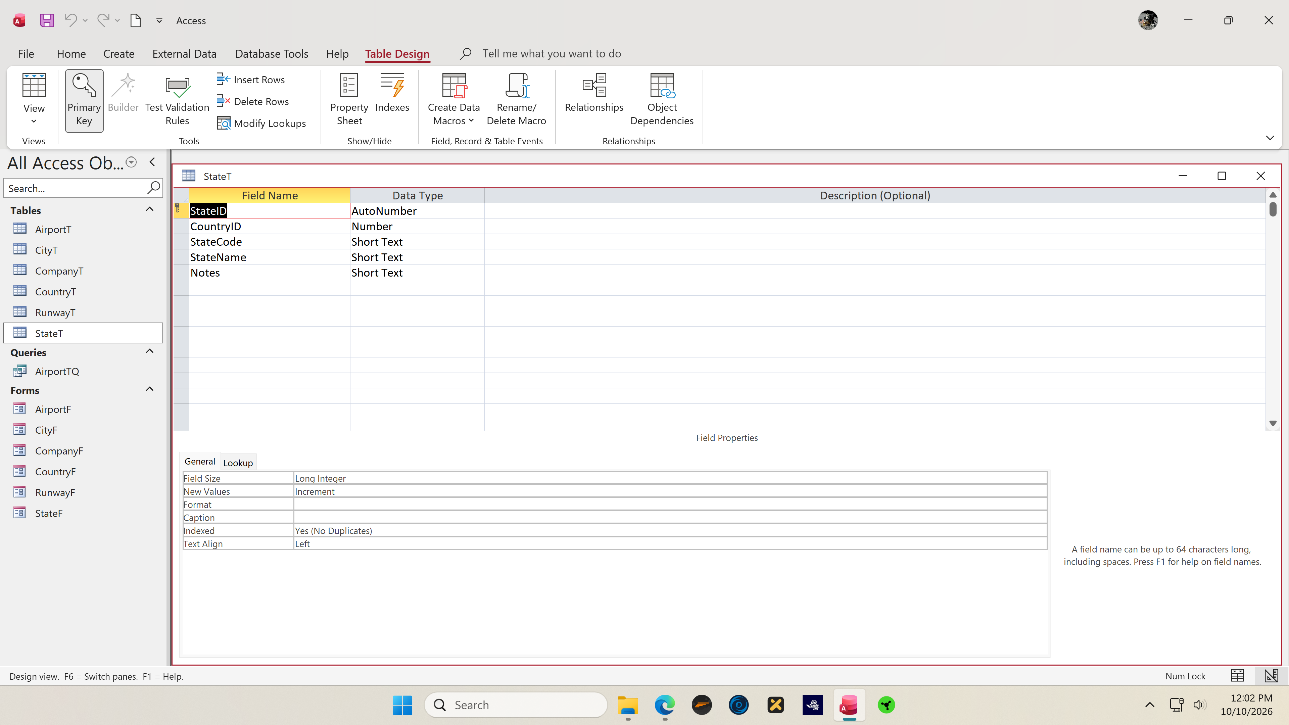Switch to Datasheet View from status bar

[x=1237, y=675]
